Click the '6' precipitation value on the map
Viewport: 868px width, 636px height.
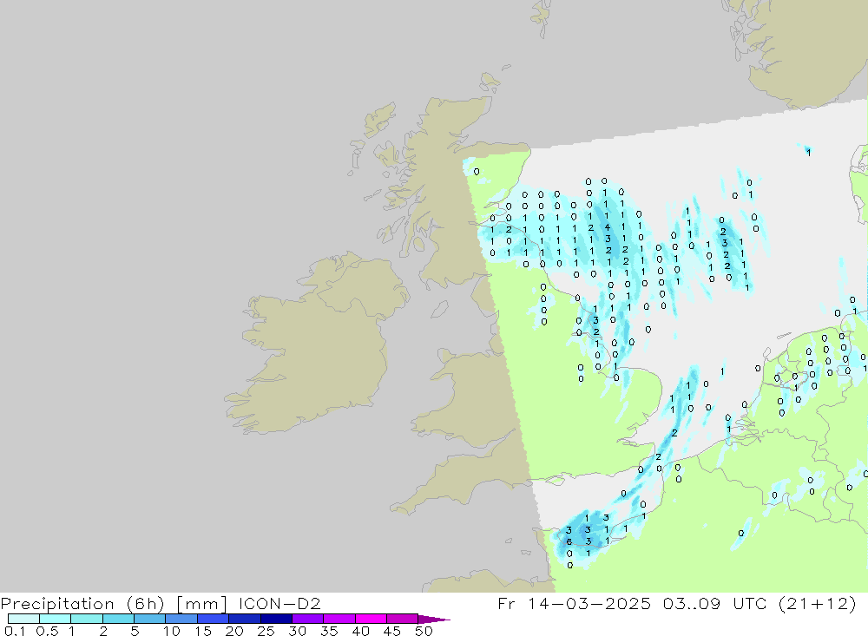coord(569,542)
